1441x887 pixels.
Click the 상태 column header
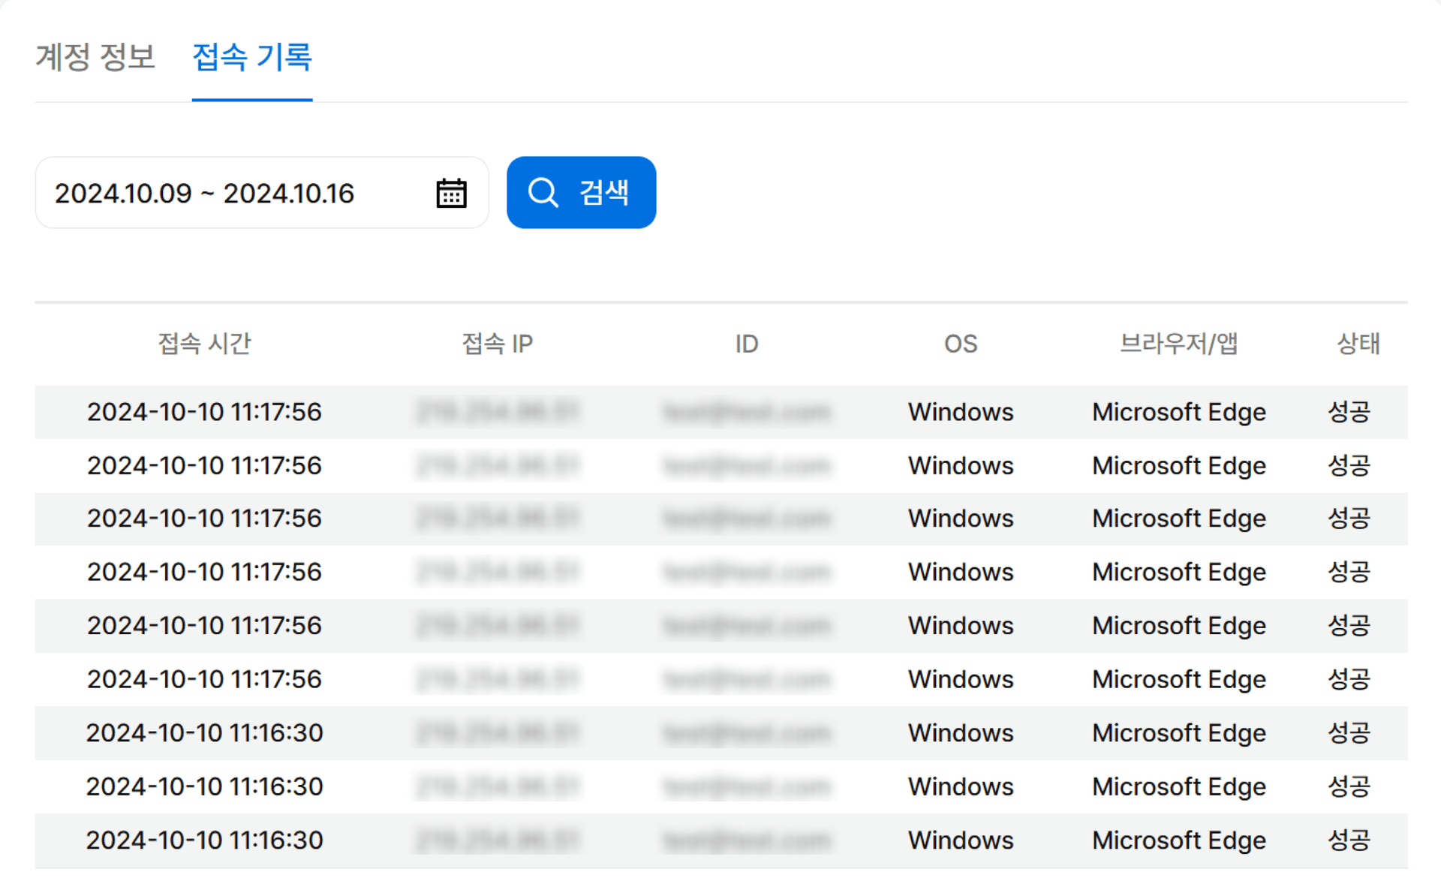1358,344
